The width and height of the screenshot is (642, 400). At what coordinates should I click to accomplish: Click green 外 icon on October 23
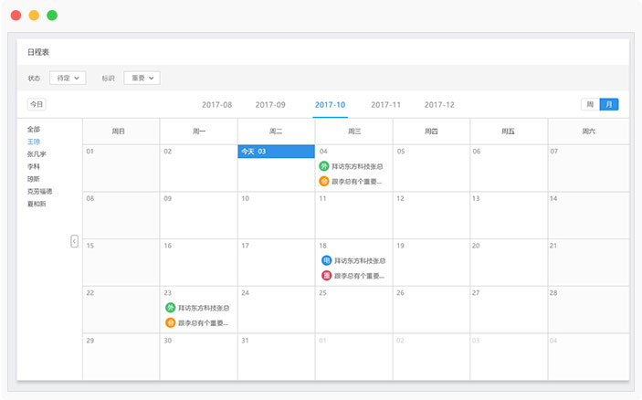(170, 308)
